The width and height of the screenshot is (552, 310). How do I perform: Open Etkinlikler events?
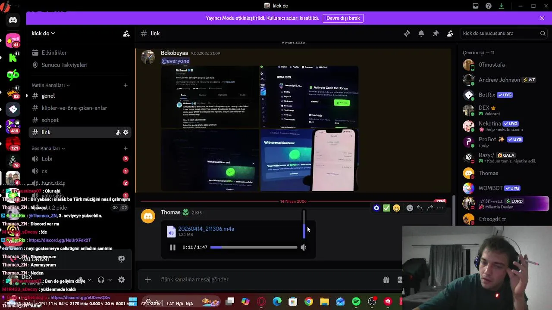click(x=80, y=53)
